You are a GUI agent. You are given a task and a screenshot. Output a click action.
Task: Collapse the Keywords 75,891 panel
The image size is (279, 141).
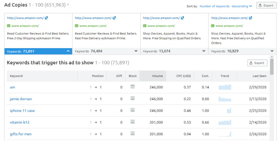(68, 51)
